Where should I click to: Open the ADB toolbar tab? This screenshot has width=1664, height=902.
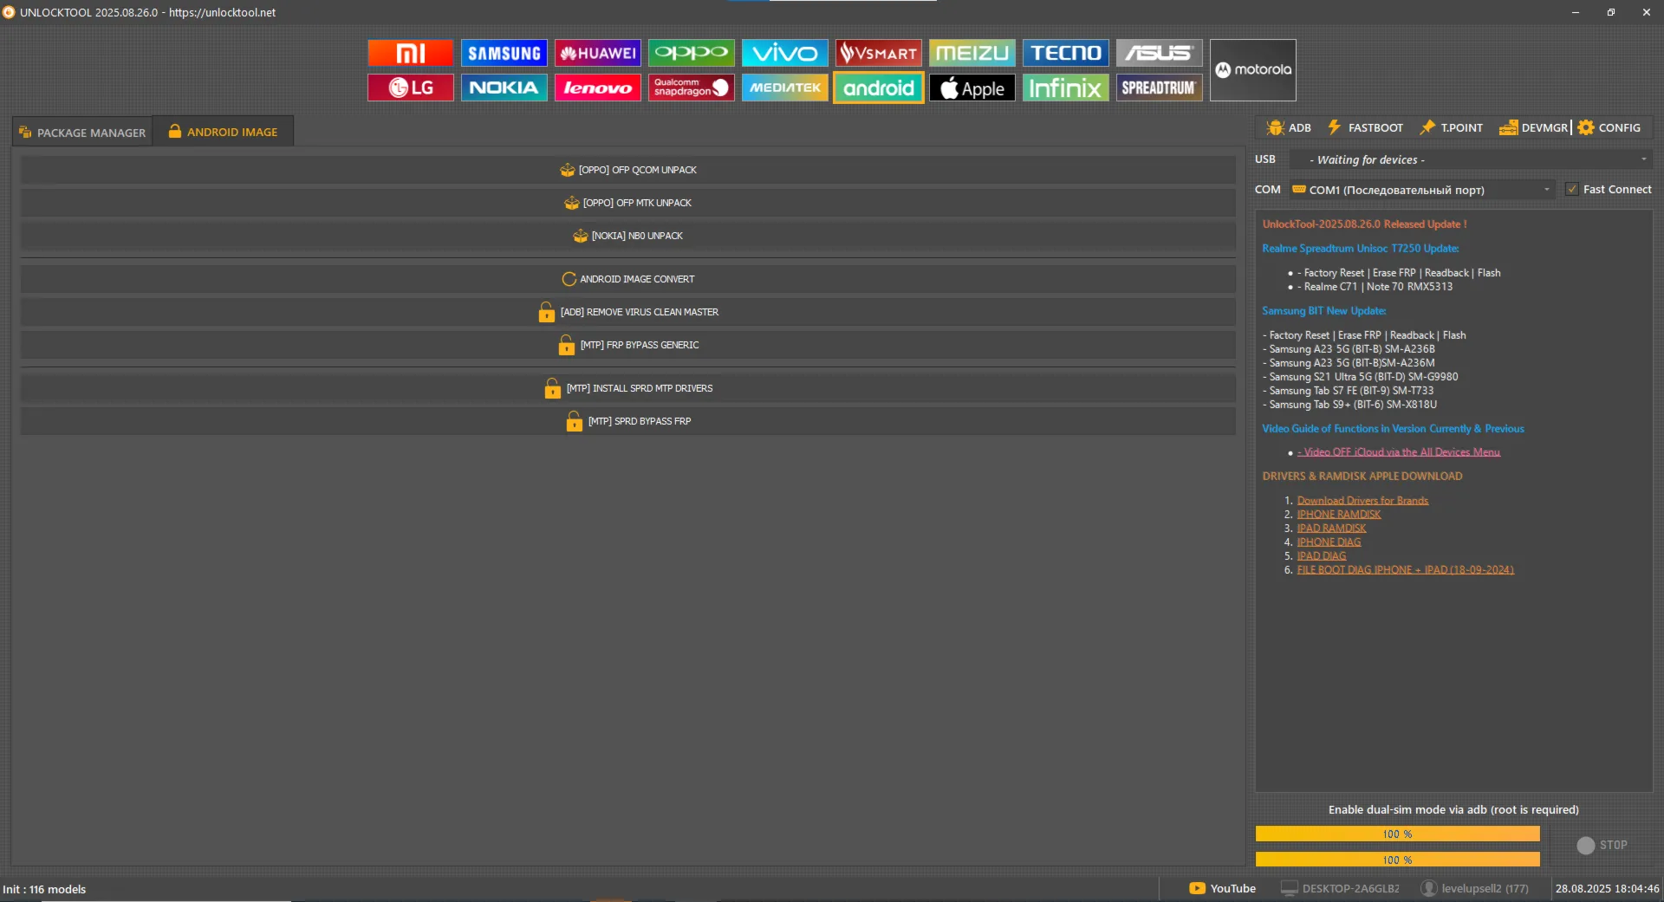1289,127
